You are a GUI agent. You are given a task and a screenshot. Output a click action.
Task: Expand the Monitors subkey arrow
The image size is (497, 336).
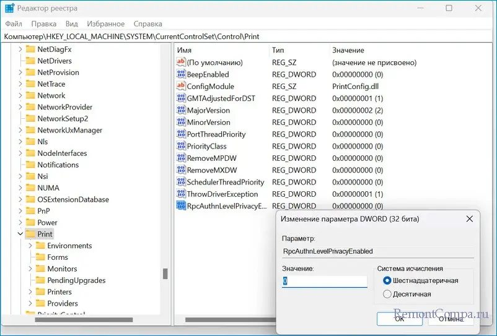pos(30,269)
